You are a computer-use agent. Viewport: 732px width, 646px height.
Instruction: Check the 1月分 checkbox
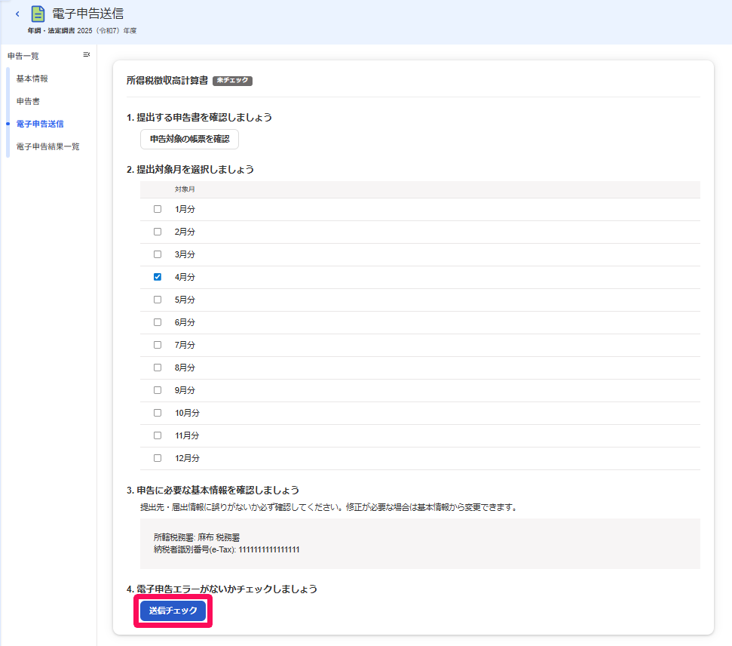[x=158, y=209]
